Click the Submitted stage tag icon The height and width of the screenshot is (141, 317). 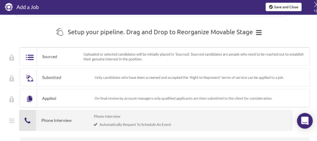tap(29, 78)
